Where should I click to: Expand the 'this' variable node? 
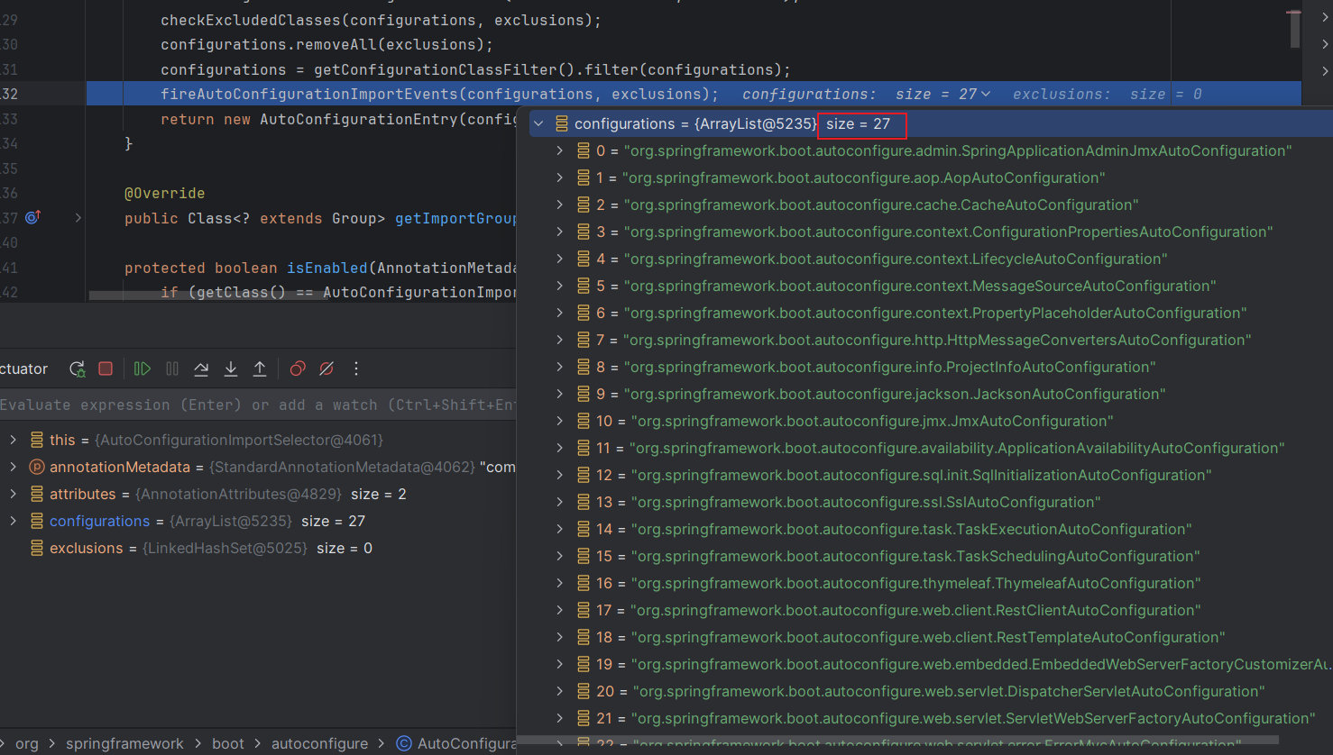pos(14,440)
